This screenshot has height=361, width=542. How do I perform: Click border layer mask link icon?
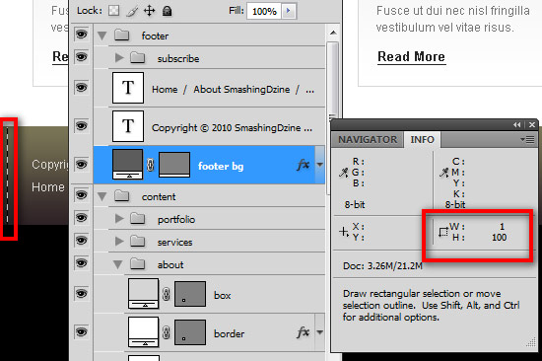[167, 332]
